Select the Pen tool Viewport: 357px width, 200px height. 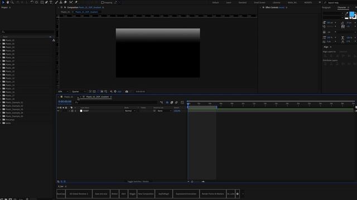coord(47,2)
